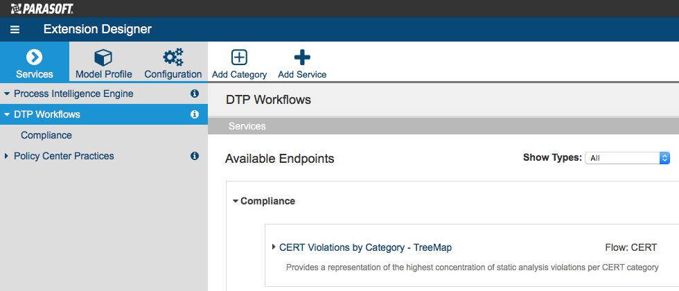Show info for Process Intelligence Engine
The height and width of the screenshot is (291, 679).
coord(195,94)
